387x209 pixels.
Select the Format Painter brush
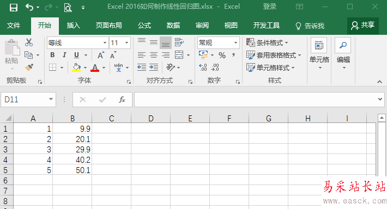[29, 67]
